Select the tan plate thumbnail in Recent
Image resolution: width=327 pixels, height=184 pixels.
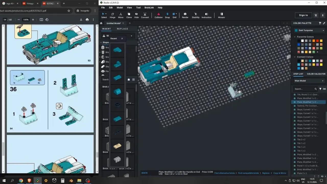(117, 146)
